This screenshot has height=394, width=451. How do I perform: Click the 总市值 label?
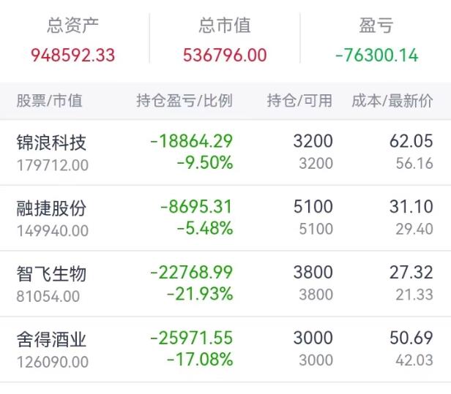(224, 26)
